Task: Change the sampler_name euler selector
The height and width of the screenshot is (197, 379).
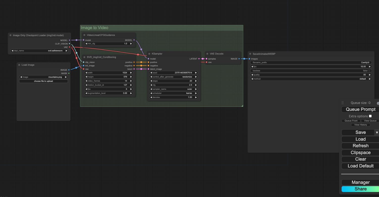Action: click(x=174, y=89)
